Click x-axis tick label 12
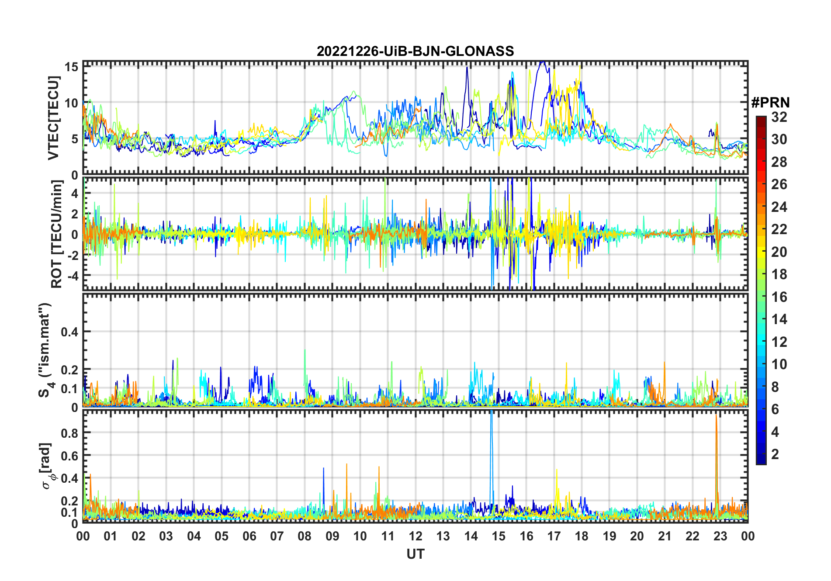The height and width of the screenshot is (581, 831). pyautogui.click(x=415, y=536)
